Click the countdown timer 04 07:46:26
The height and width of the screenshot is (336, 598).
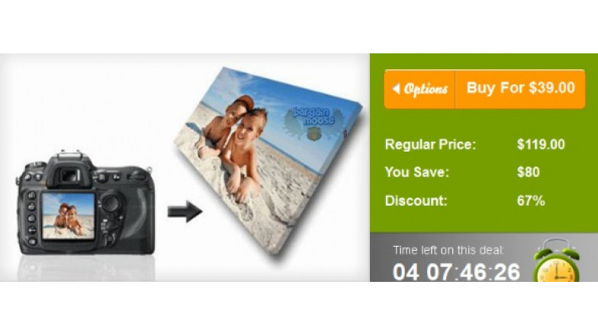pos(456,272)
